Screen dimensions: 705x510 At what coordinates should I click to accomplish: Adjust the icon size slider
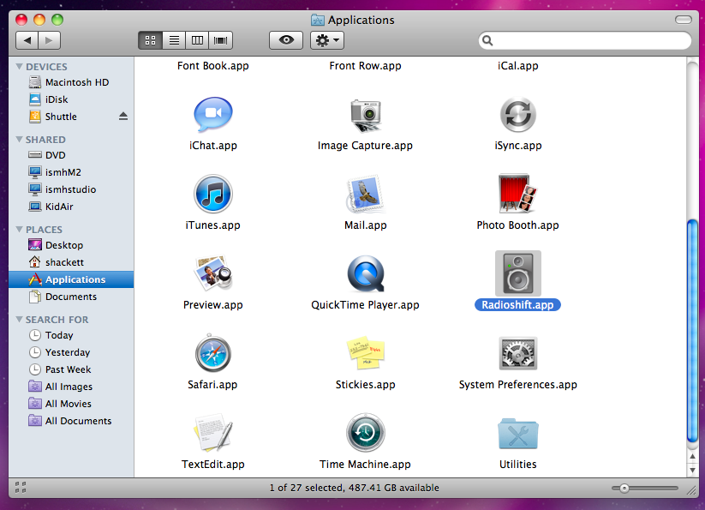(624, 488)
